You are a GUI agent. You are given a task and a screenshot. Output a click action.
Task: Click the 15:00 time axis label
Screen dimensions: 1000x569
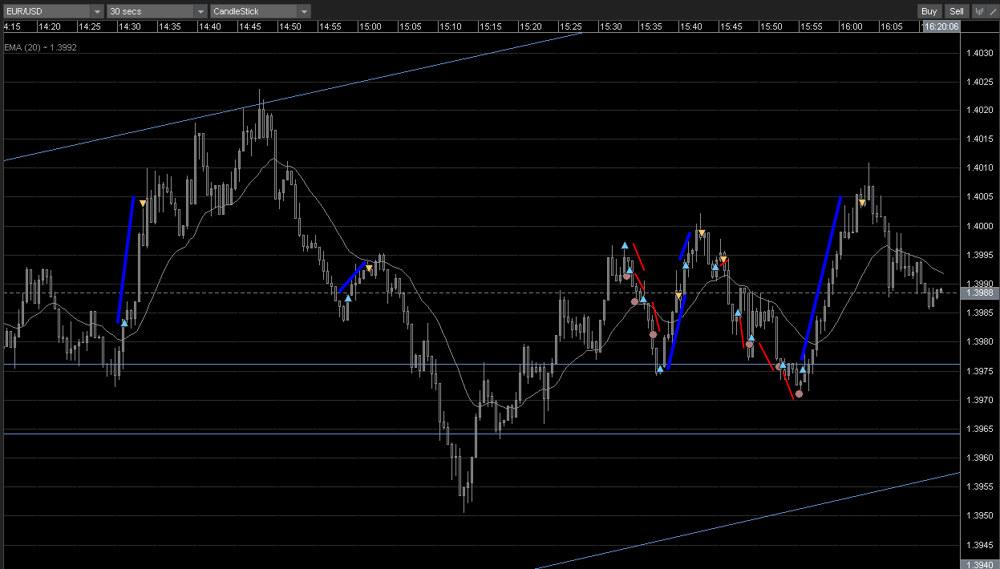pyautogui.click(x=370, y=26)
